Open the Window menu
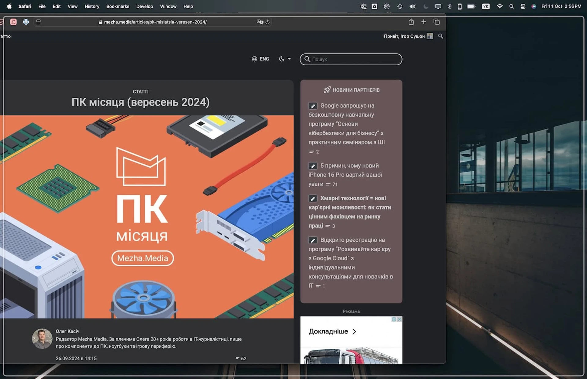Screen dimensions: 587x379 [168, 6]
